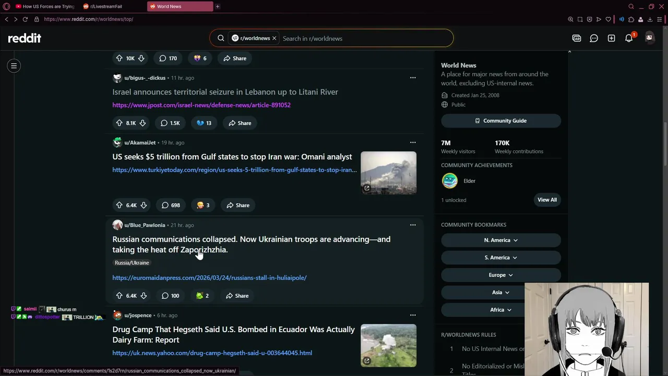
Task: Open options menu for u/bigus-_-dickus post
Action: click(413, 78)
